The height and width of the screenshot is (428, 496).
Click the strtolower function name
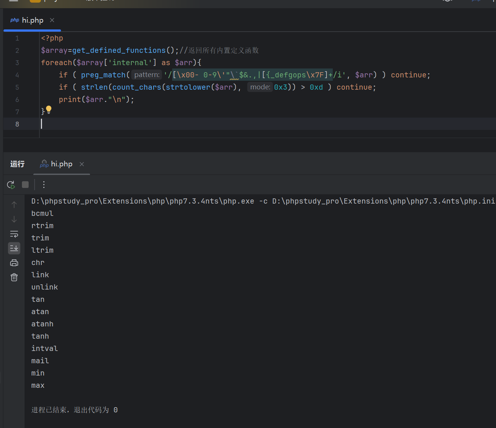(x=188, y=87)
